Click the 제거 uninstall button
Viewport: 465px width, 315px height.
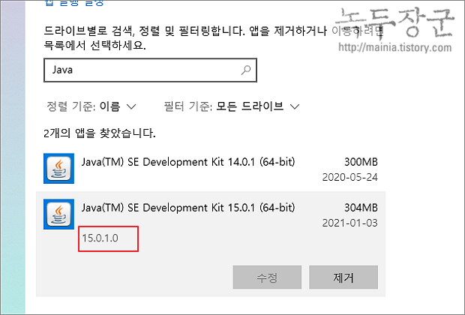click(343, 277)
